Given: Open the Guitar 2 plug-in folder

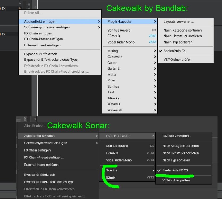Looking at the screenshot, I should [x=129, y=68].
